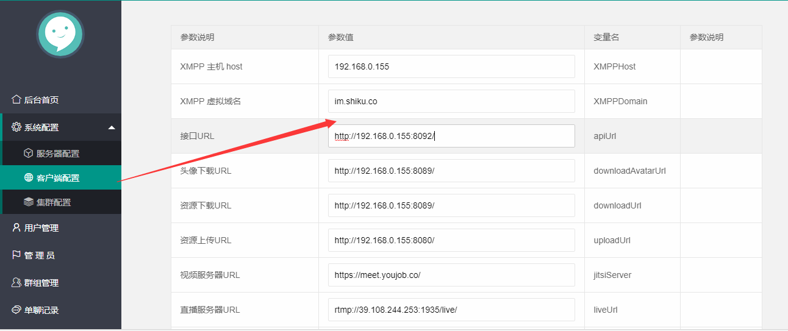Open 单聊记录 in the sidebar
The width and height of the screenshot is (788, 331).
(61, 310)
